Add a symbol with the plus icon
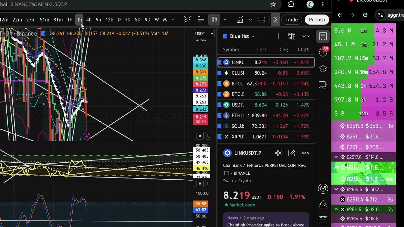This screenshot has width=404, height=227. [x=278, y=36]
